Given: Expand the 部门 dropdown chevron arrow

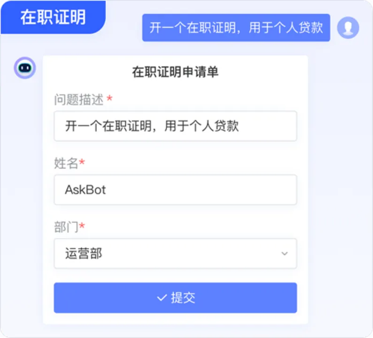Looking at the screenshot, I should coord(284,253).
